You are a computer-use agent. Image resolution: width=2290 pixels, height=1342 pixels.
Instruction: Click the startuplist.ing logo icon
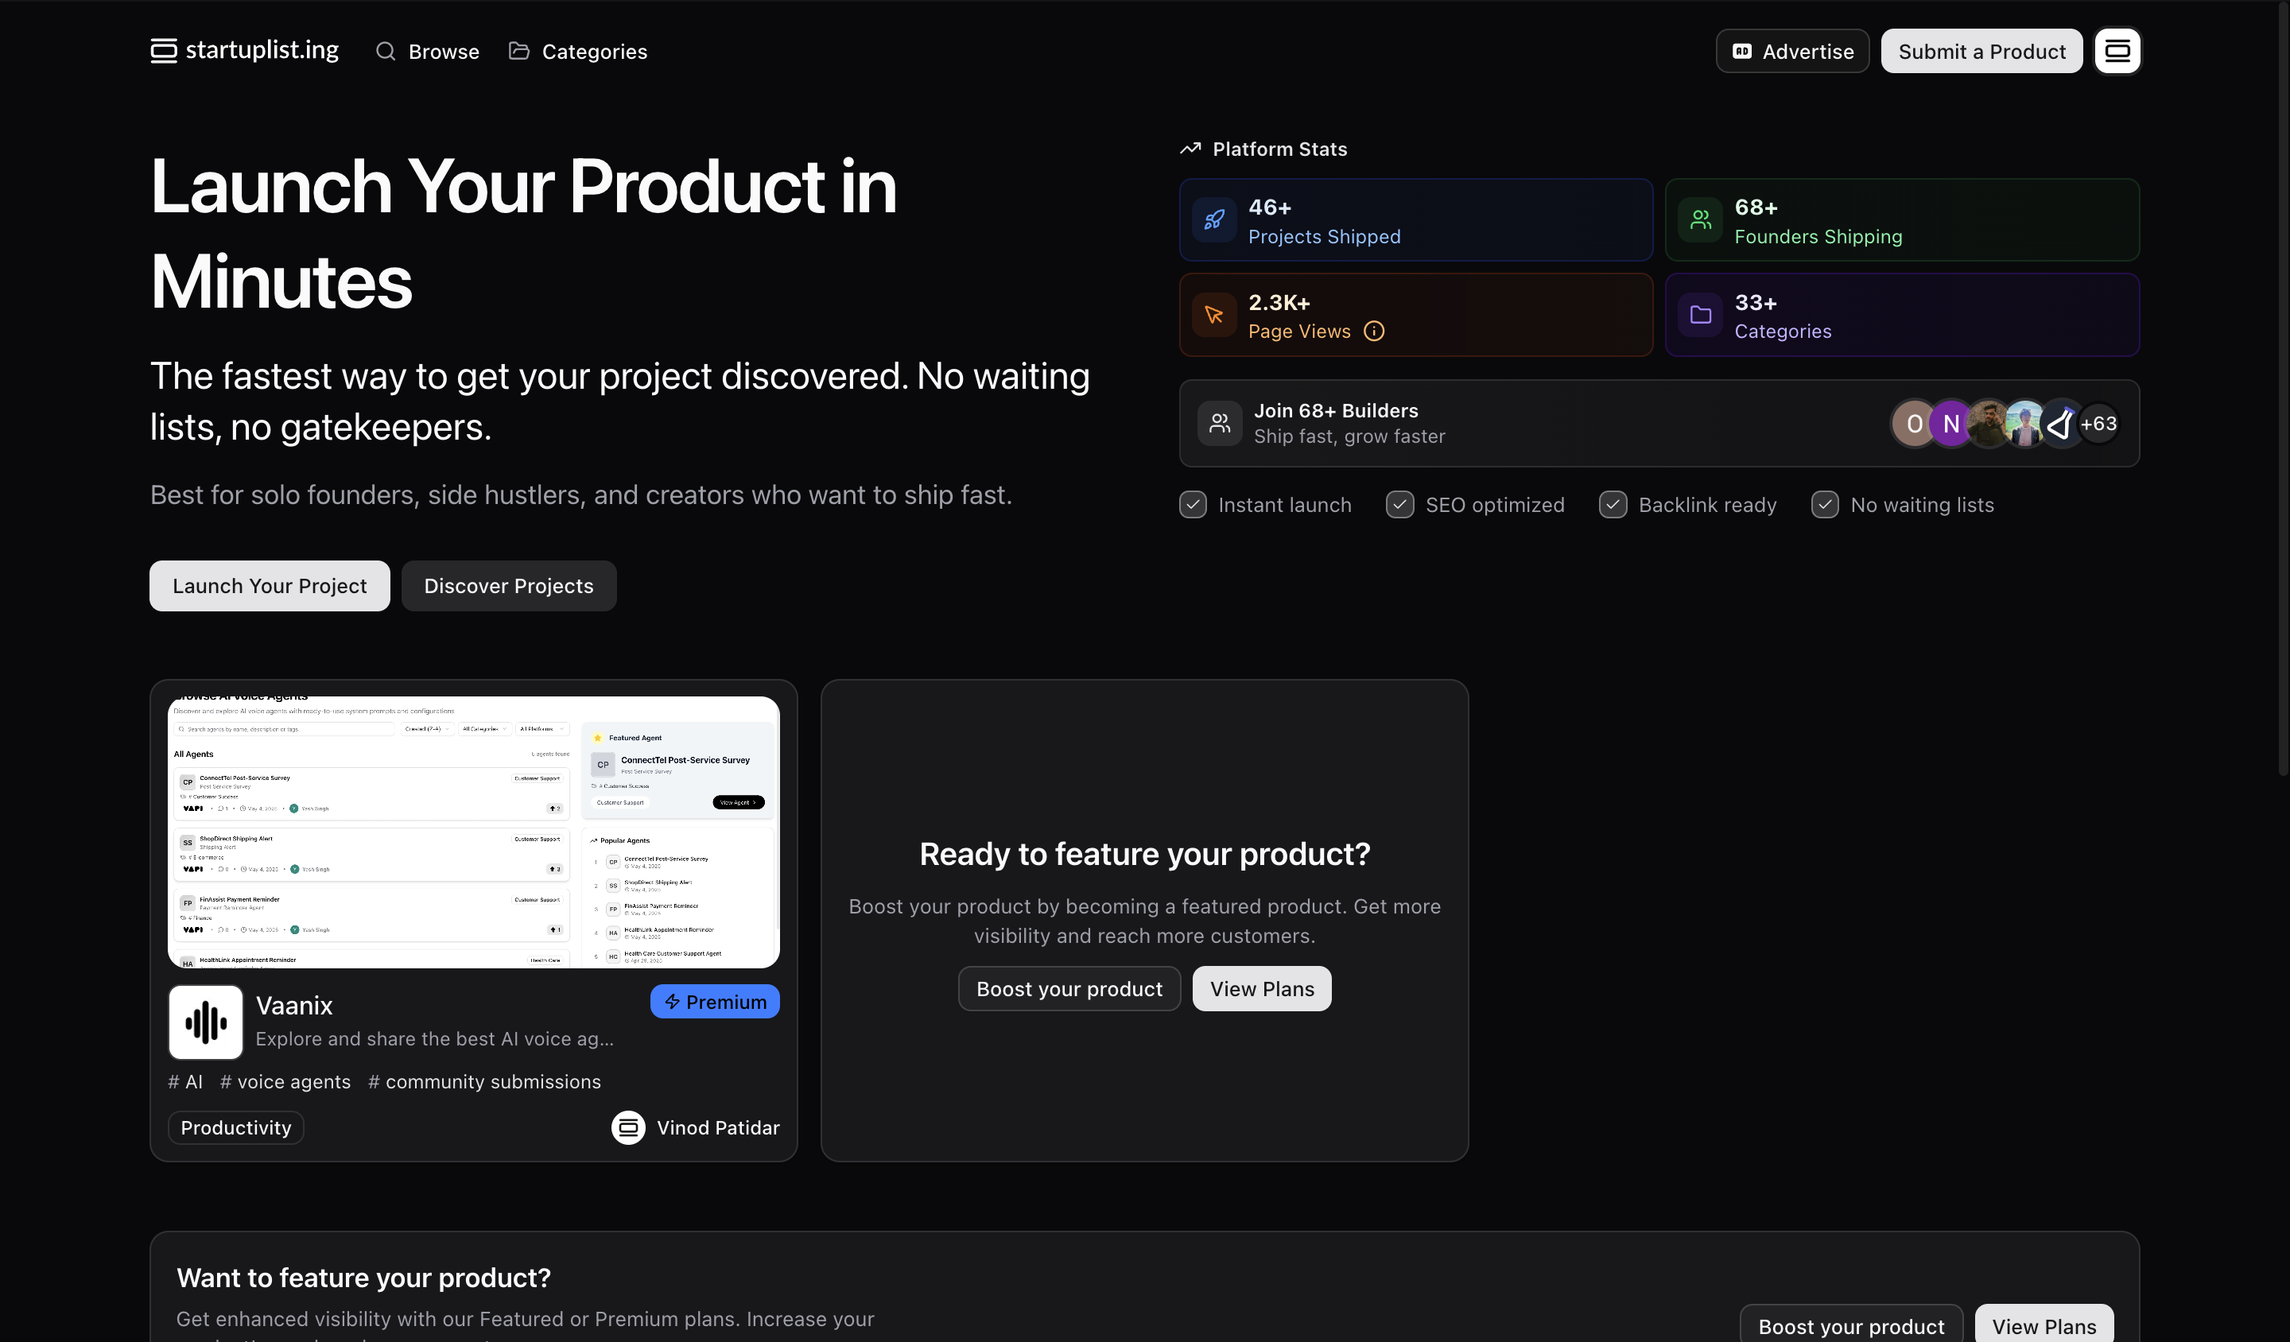coord(164,51)
